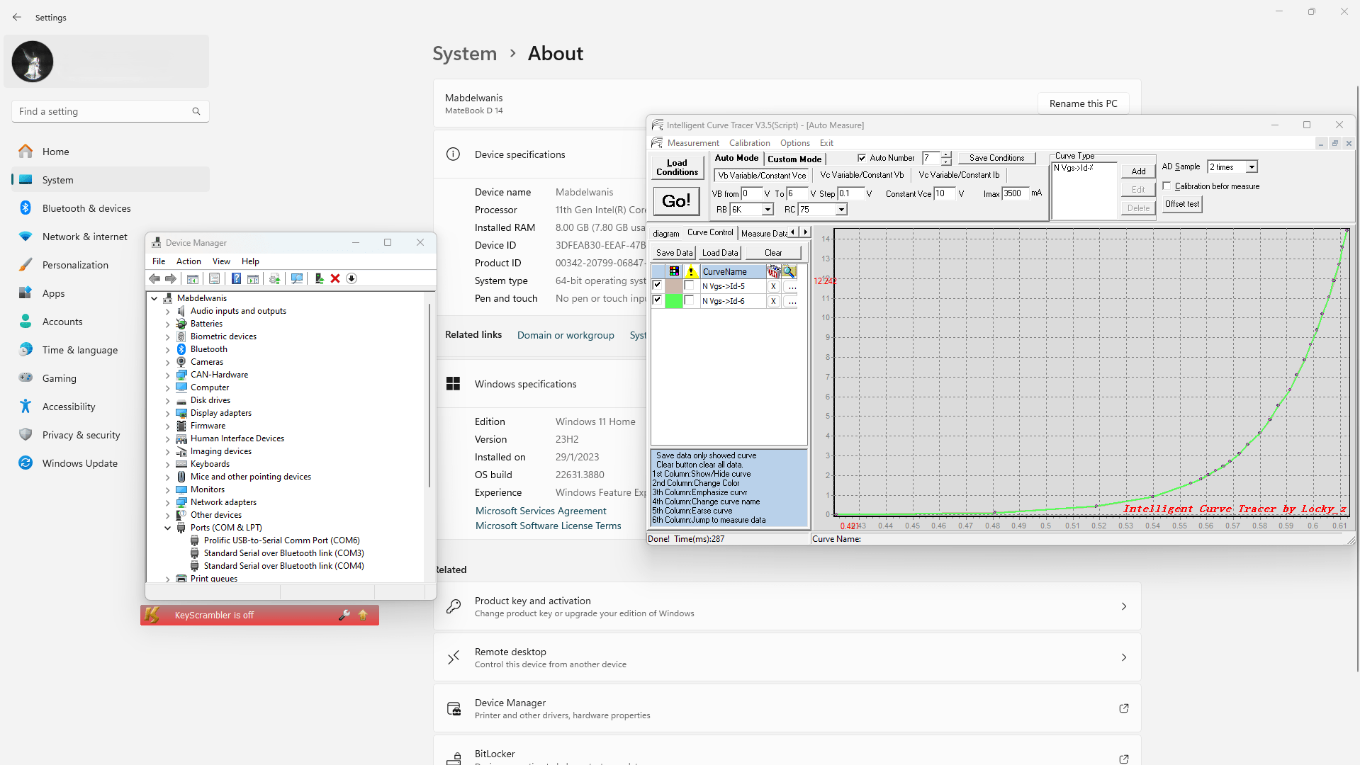1360x765 pixels.
Task: Open Device Manager external link icon in Settings
Action: (1124, 708)
